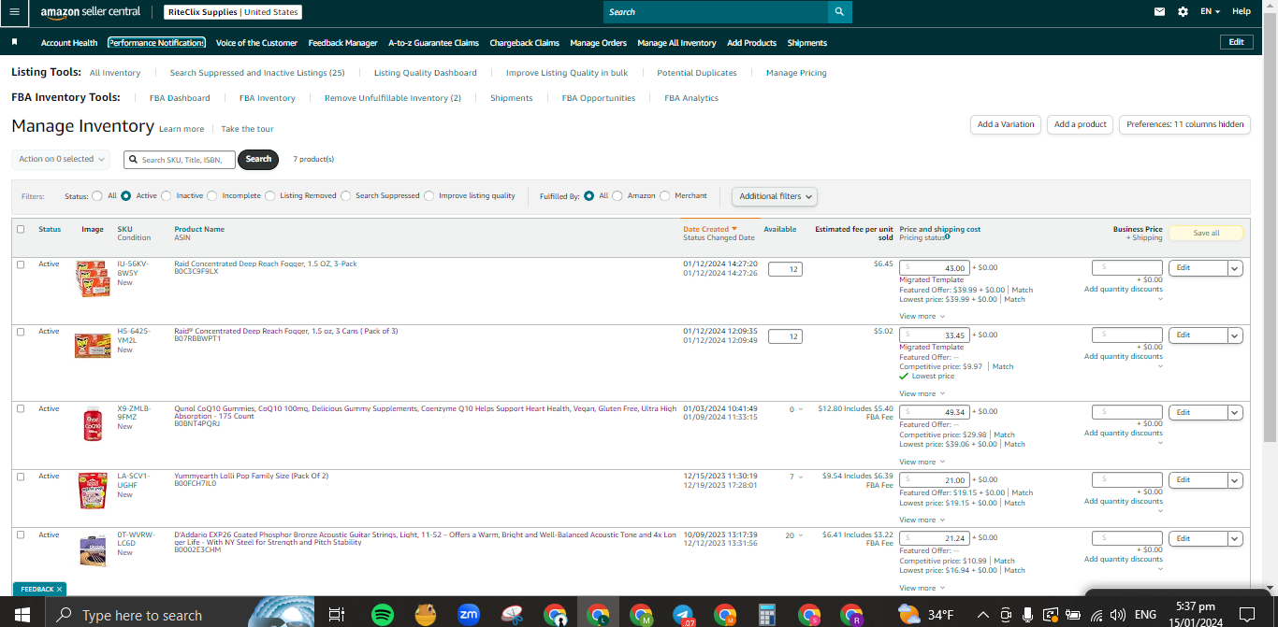
Task: Go to Voice of the Customer
Action: [x=256, y=43]
